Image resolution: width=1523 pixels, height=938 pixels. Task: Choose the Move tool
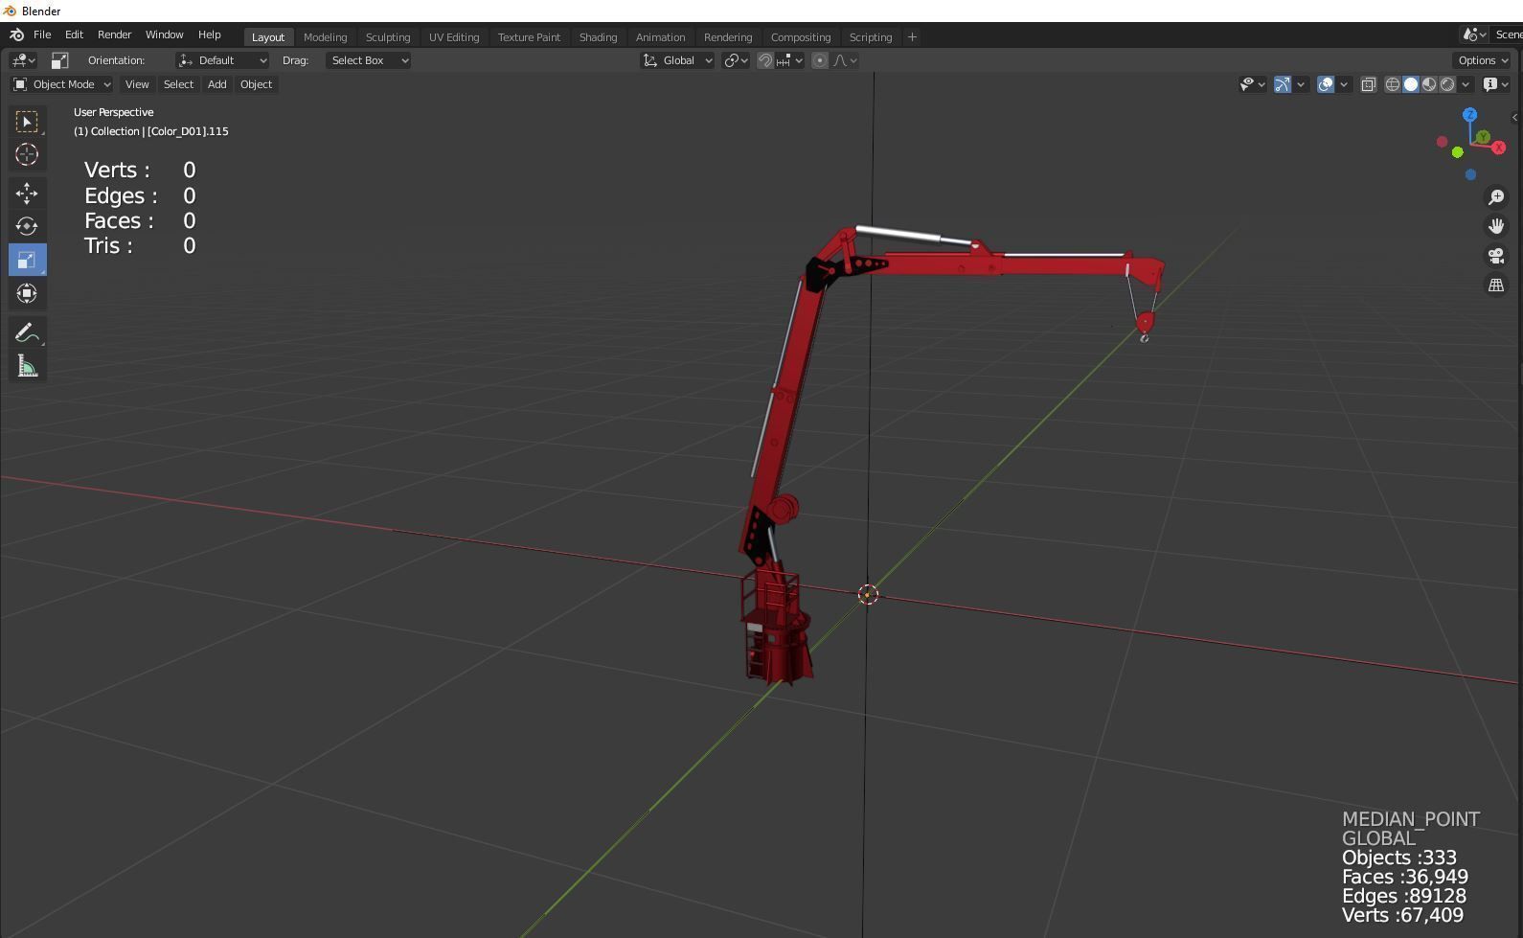[27, 194]
